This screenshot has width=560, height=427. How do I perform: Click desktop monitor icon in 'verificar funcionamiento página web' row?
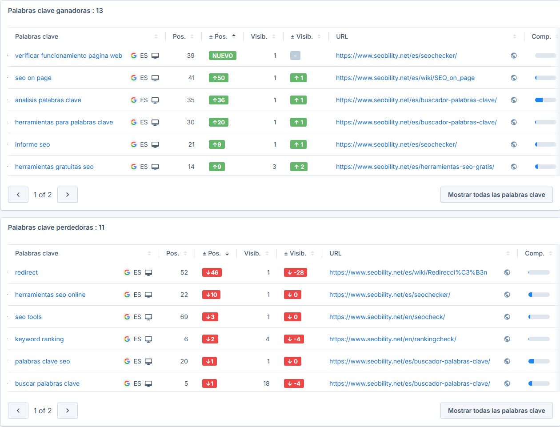(155, 56)
